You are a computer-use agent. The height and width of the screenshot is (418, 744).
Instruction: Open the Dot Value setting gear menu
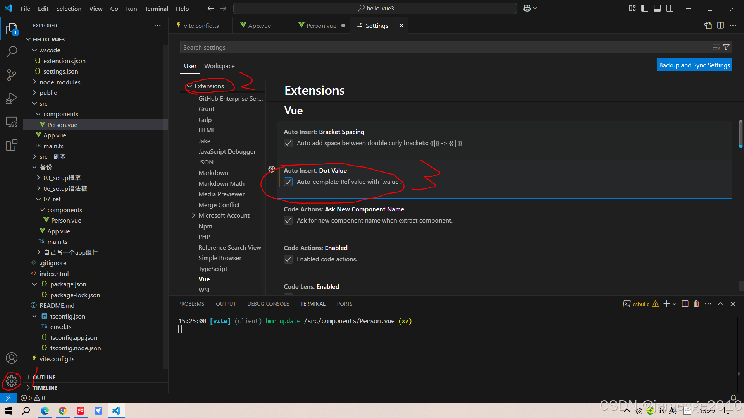(272, 169)
